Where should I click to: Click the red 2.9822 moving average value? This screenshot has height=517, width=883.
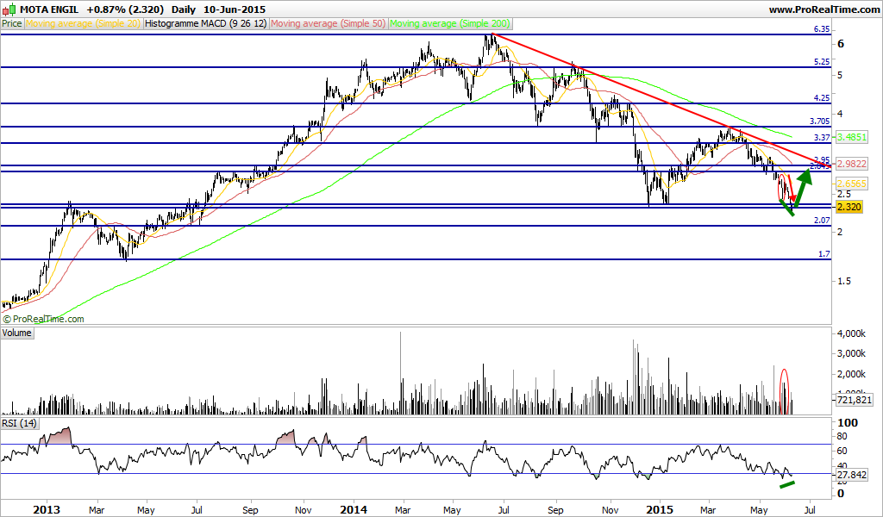click(851, 164)
